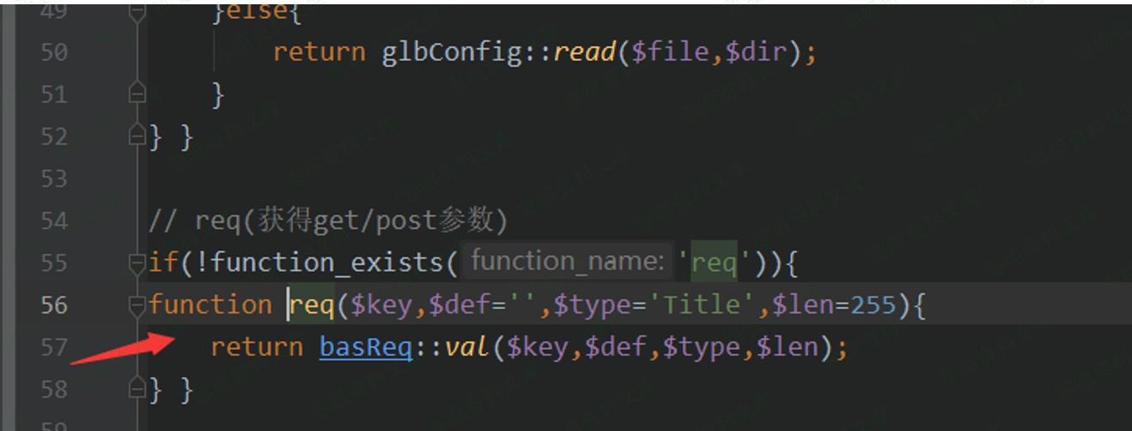1132x431 pixels.
Task: Click line number 56 in the gutter
Action: click(53, 305)
